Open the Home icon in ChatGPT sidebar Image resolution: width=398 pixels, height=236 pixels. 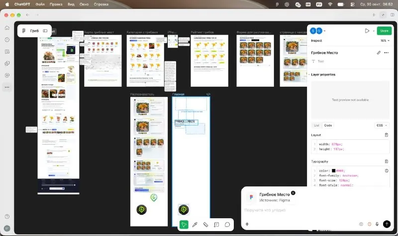coord(7,28)
